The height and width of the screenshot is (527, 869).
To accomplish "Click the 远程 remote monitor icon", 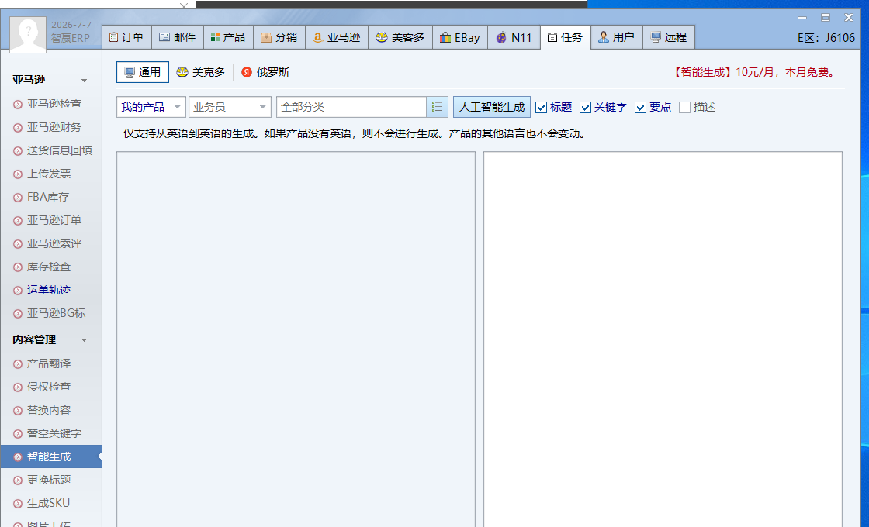I will 656,37.
